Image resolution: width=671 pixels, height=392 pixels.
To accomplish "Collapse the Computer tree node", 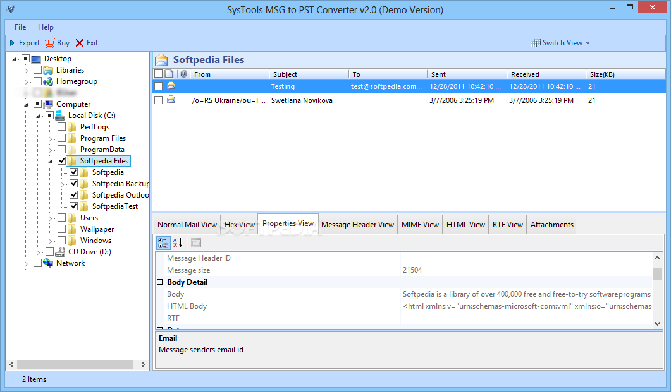I will click(26, 105).
